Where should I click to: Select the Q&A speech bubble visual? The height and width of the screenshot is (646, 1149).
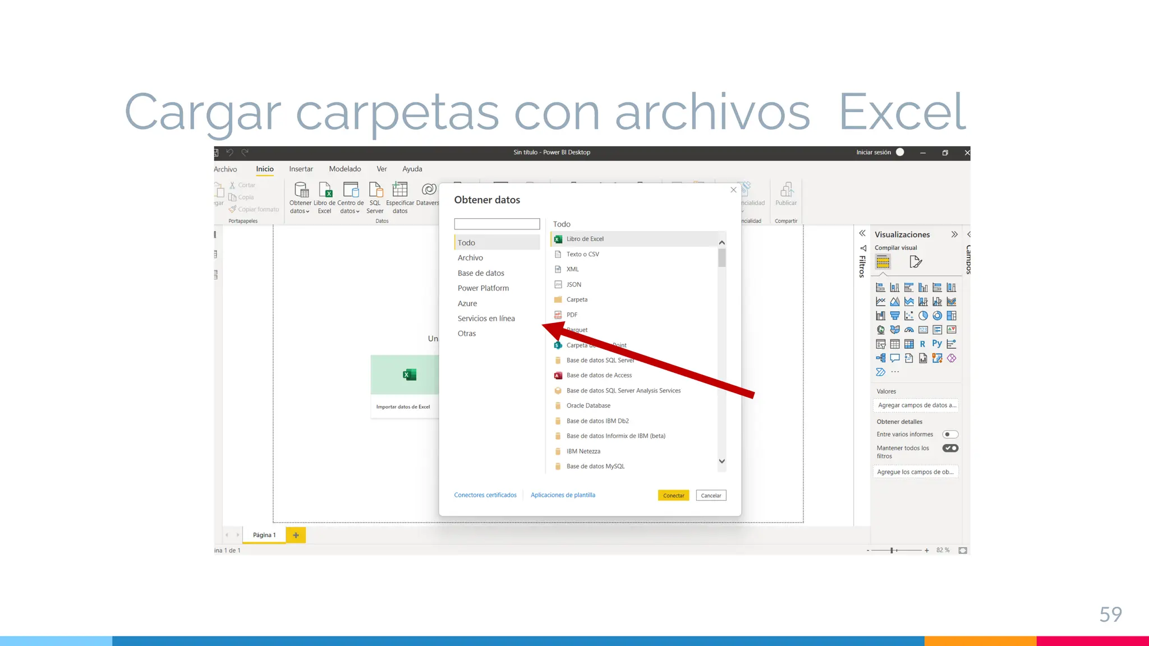895,358
